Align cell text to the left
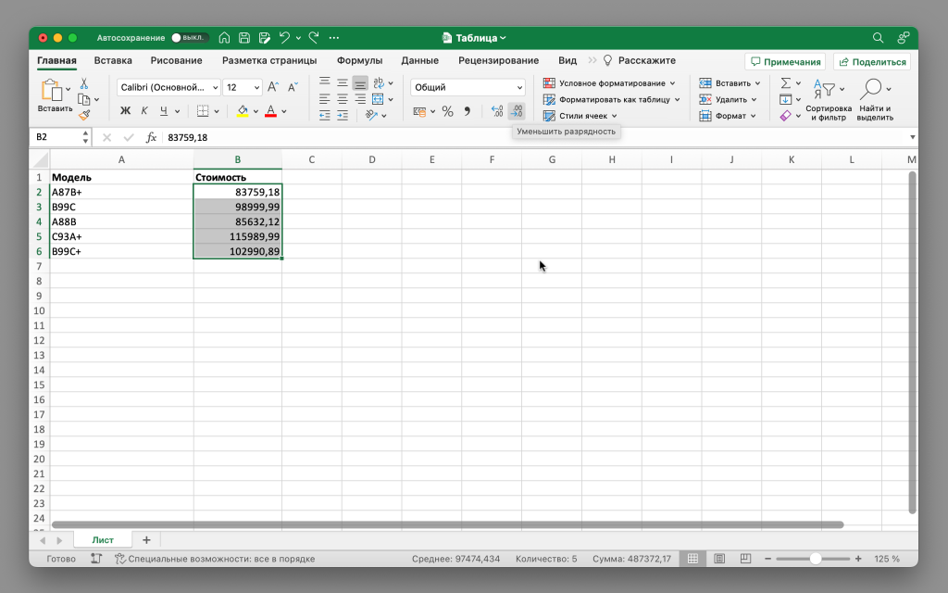This screenshot has height=593, width=948. (325, 98)
